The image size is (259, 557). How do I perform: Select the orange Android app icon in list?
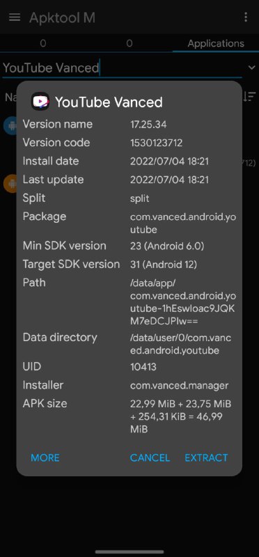coord(10,183)
